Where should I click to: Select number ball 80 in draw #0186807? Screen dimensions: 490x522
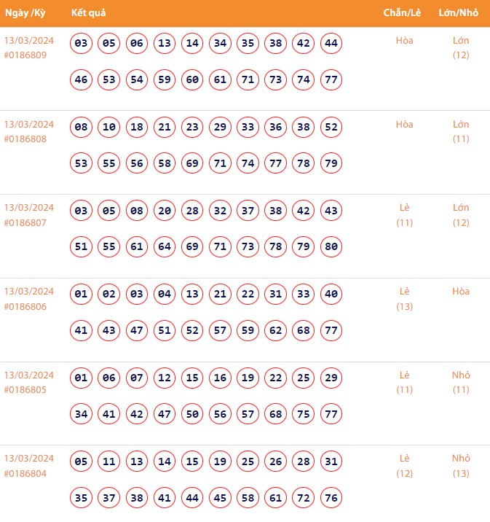[331, 246]
